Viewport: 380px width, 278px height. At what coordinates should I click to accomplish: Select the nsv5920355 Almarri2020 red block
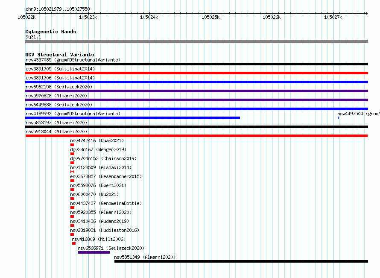(72, 217)
